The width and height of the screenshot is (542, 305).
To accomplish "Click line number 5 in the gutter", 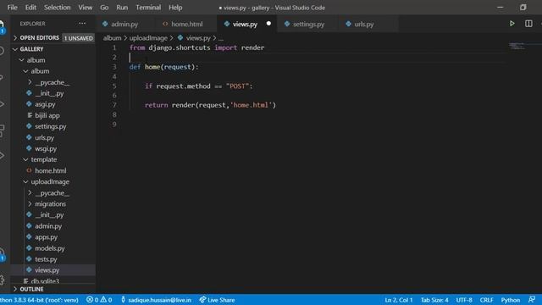I will tap(114, 86).
